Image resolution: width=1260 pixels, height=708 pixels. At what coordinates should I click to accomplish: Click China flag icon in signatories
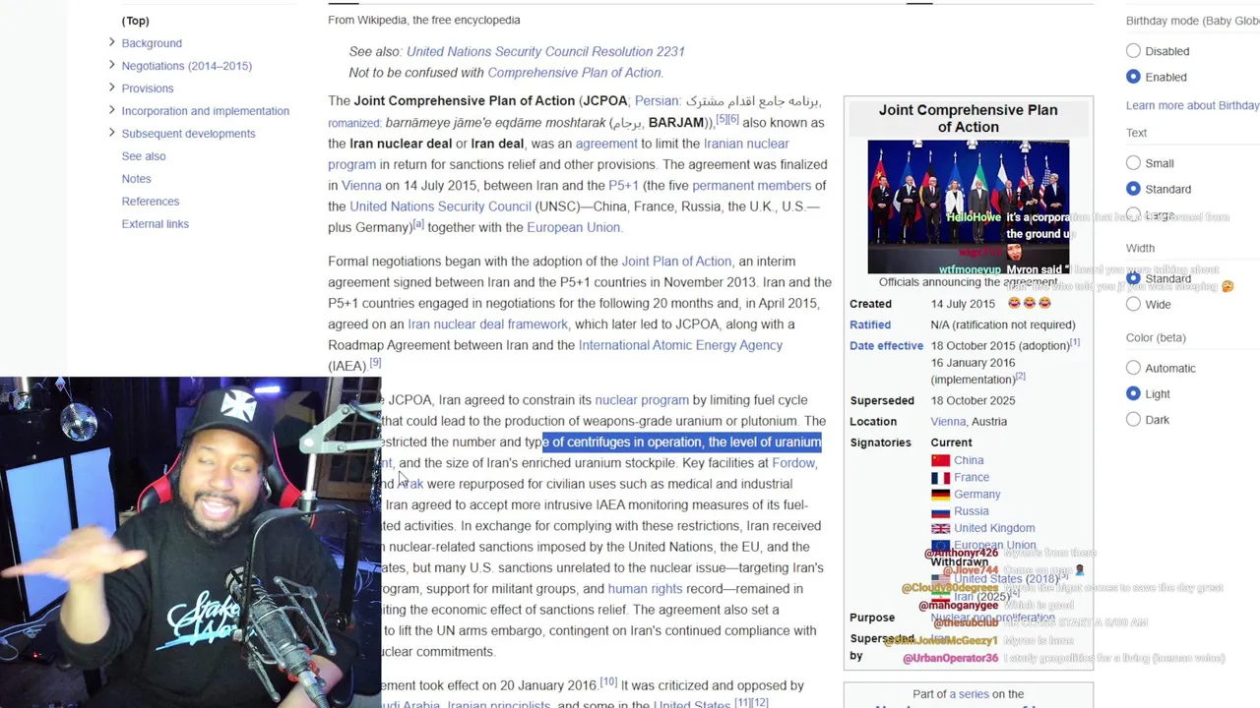pos(940,460)
